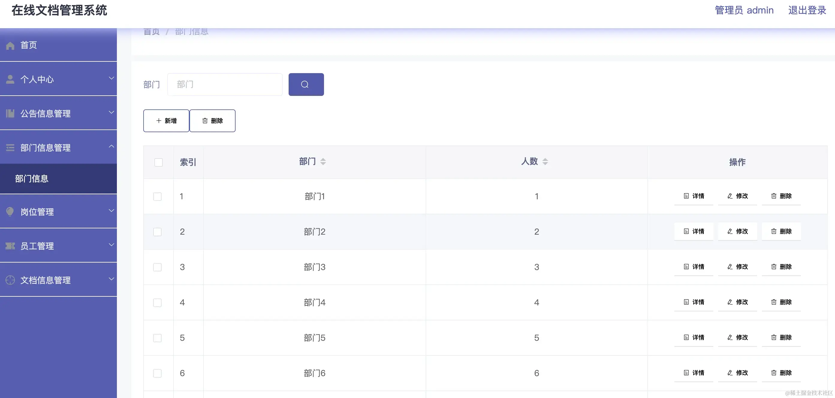Click the magnifier icon to search departments
The image size is (835, 398).
pyautogui.click(x=306, y=84)
